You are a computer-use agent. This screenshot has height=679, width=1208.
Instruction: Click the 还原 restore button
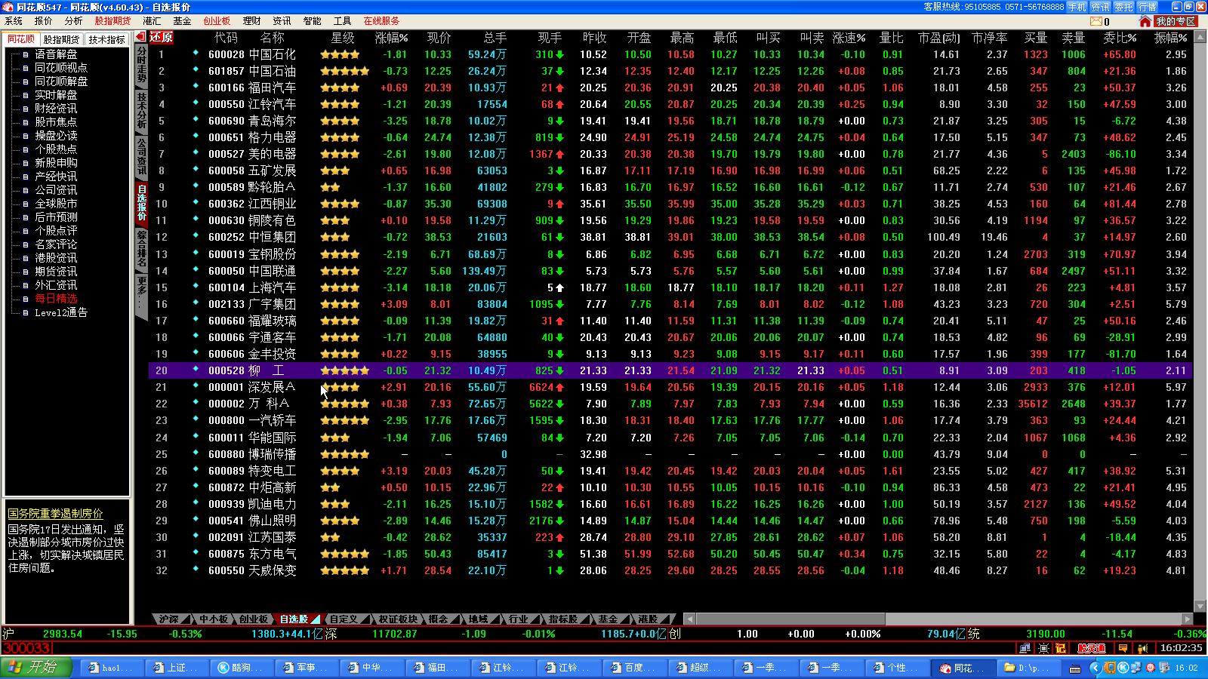(x=162, y=37)
